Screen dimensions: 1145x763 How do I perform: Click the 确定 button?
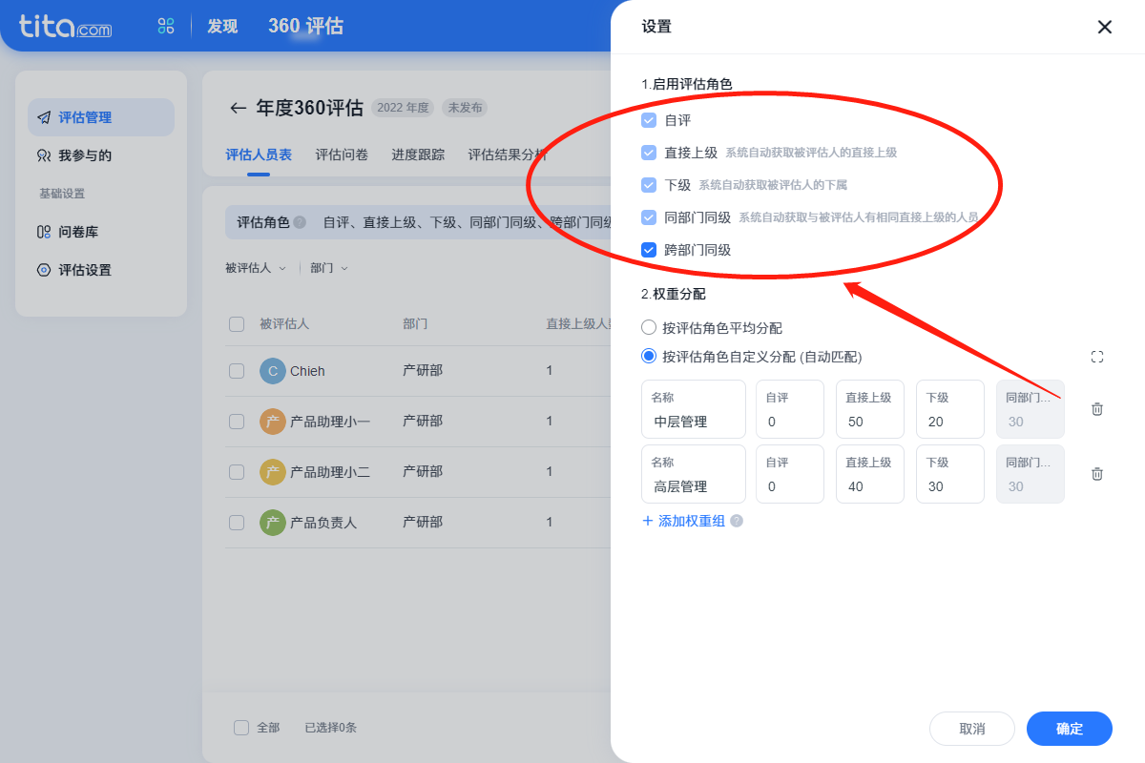click(x=1070, y=729)
